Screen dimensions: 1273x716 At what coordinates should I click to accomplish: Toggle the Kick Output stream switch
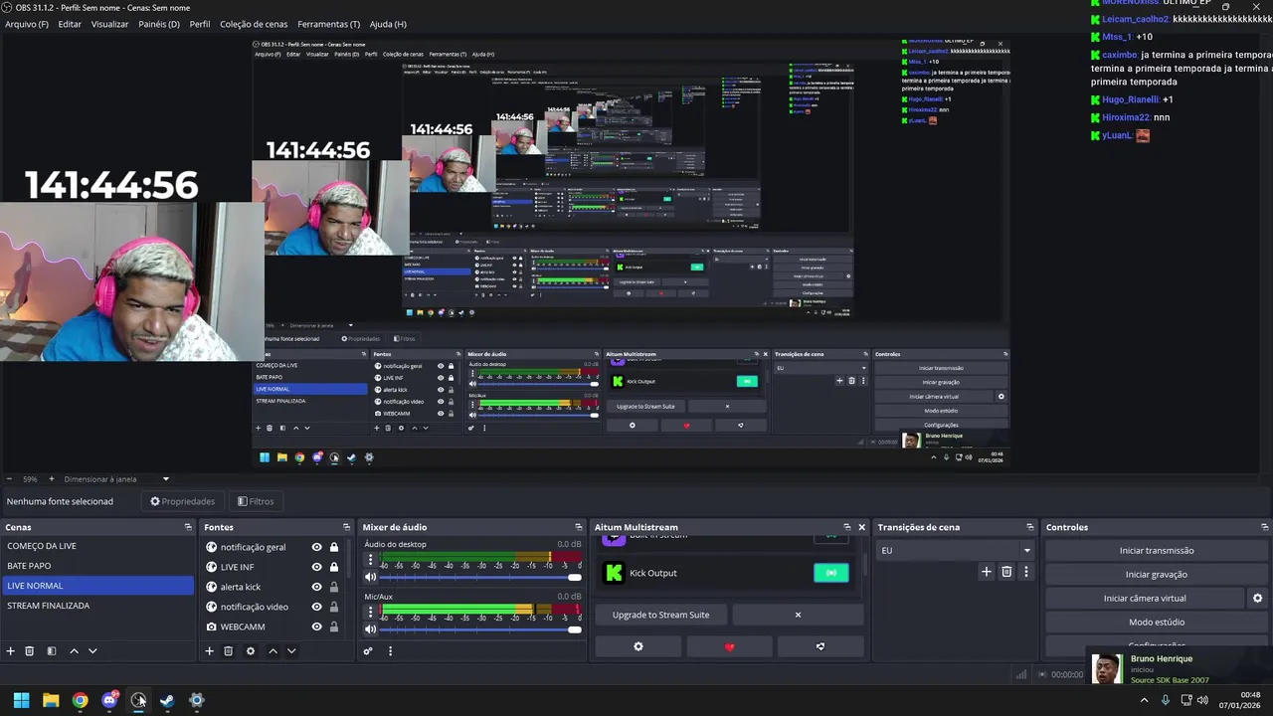click(831, 573)
